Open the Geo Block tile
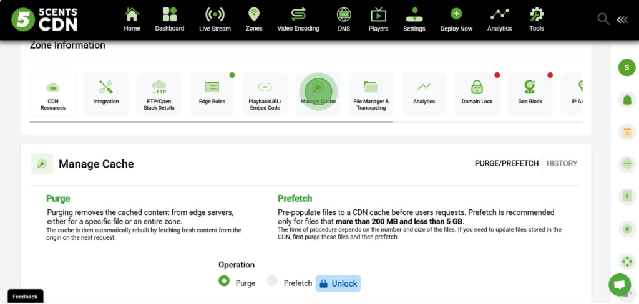 click(530, 93)
